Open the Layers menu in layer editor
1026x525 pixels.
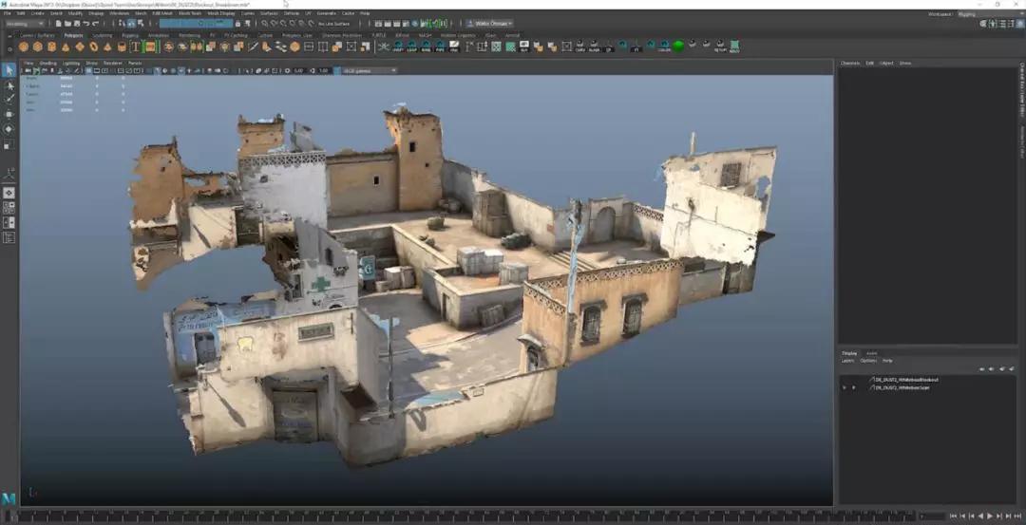[x=847, y=361]
